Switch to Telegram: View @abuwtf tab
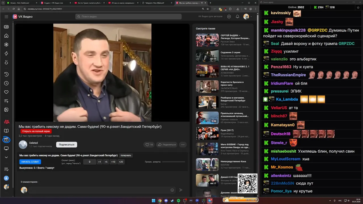363x204 pixels. click(x=157, y=3)
